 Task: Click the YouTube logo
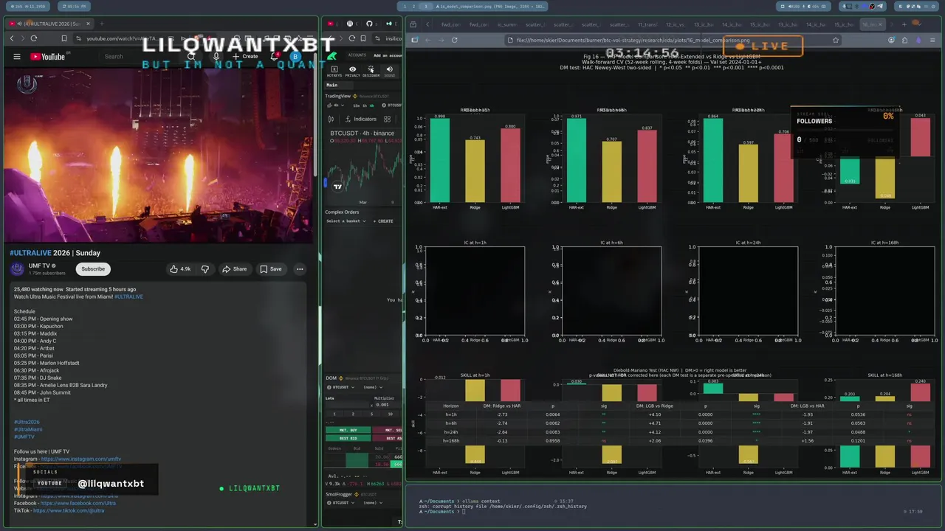(48, 57)
